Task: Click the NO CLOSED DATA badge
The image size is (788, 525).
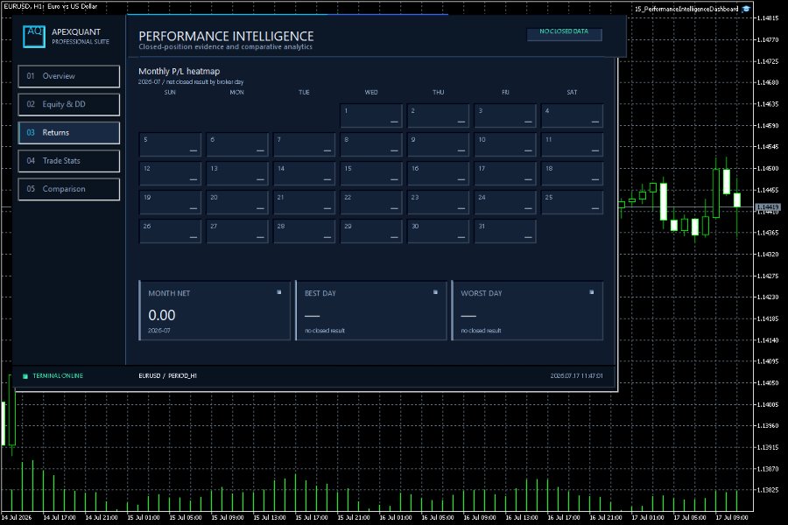Action: (564, 33)
